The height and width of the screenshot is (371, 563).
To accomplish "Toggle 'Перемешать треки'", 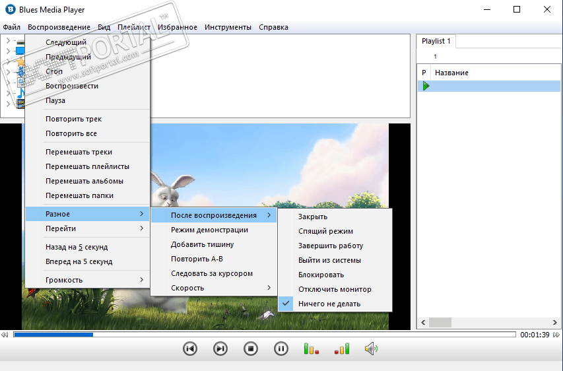I will coord(88,152).
